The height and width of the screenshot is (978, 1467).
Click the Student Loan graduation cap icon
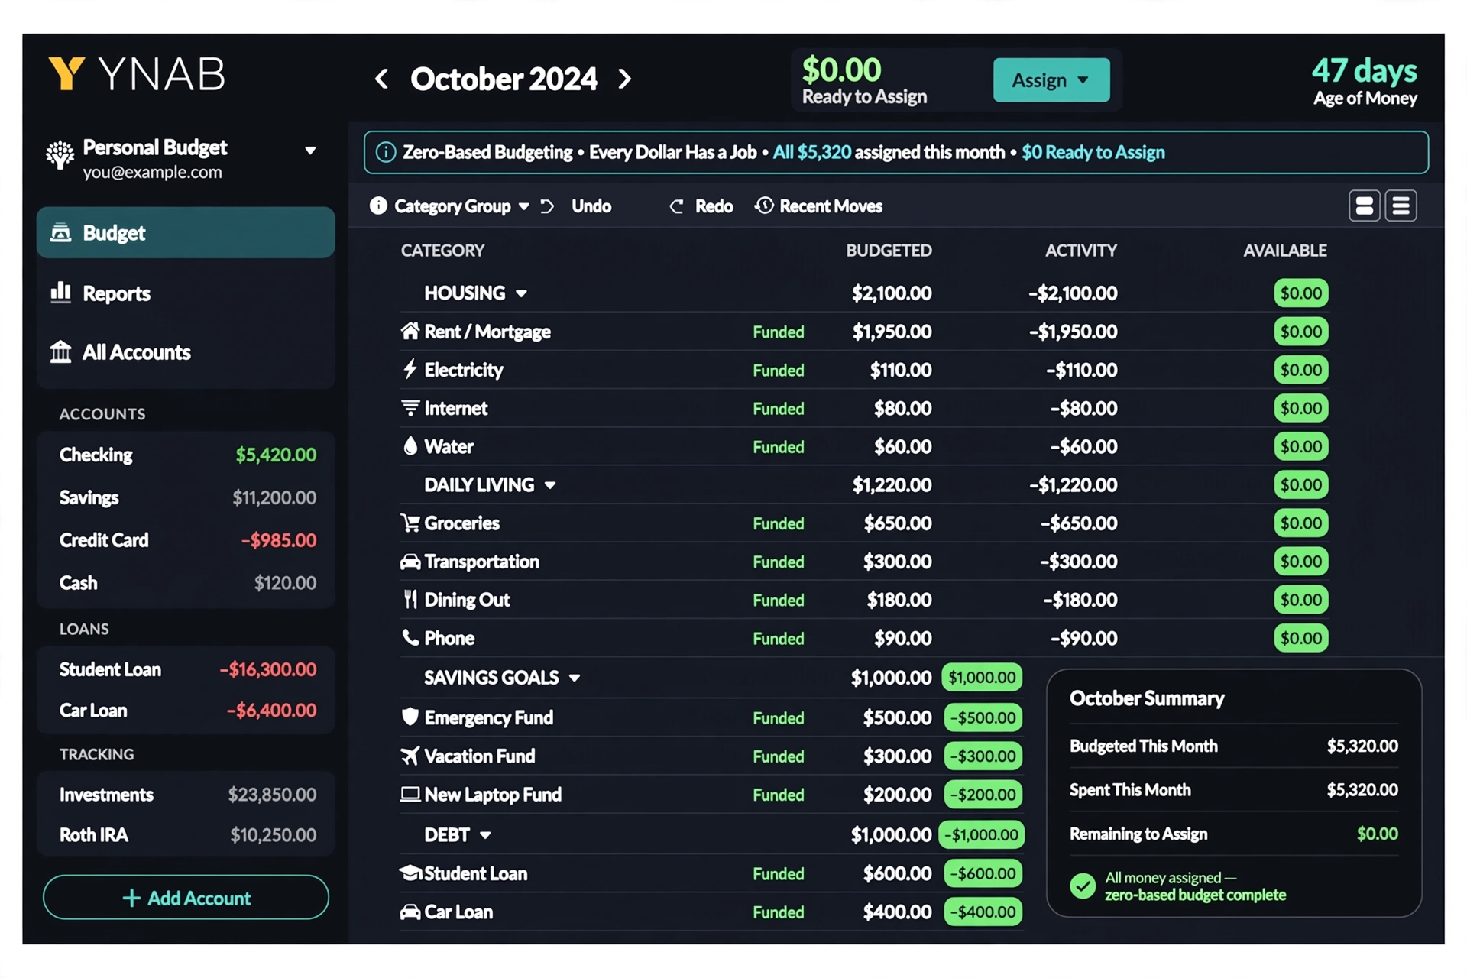pos(411,873)
